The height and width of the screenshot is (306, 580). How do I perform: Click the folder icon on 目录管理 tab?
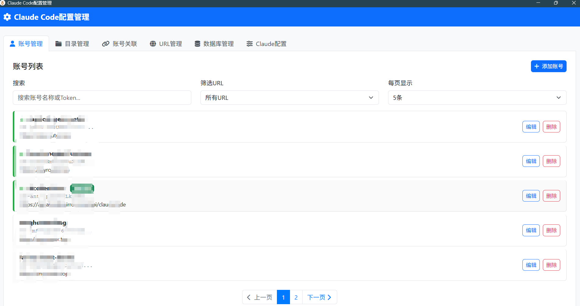click(x=58, y=44)
